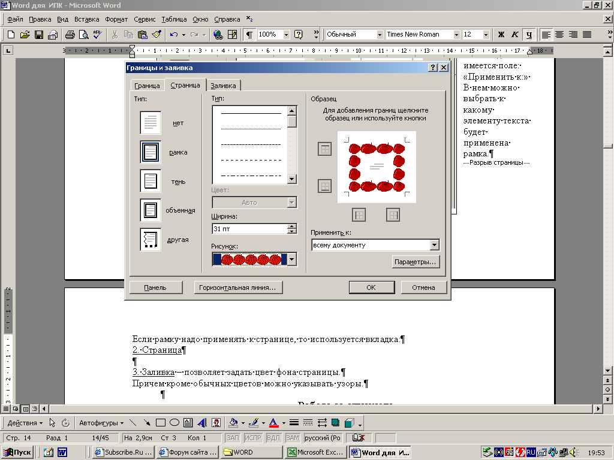Toggle bottom border in sample preview

tap(324, 186)
